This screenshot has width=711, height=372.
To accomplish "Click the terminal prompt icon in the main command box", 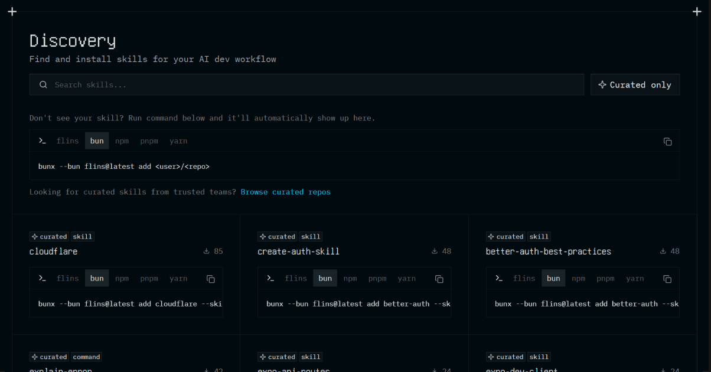I will tap(42, 141).
